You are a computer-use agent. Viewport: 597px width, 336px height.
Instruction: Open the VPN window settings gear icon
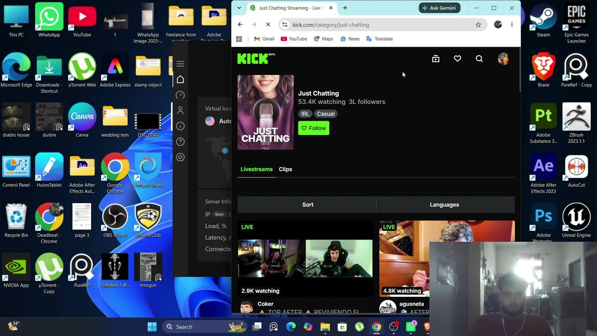coord(180,157)
